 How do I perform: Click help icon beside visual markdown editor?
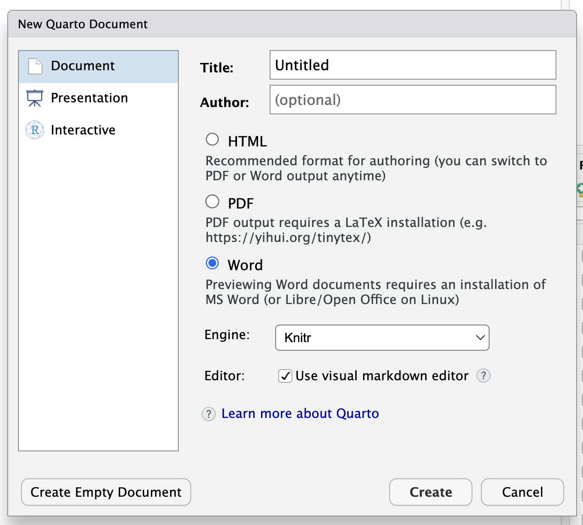[484, 376]
